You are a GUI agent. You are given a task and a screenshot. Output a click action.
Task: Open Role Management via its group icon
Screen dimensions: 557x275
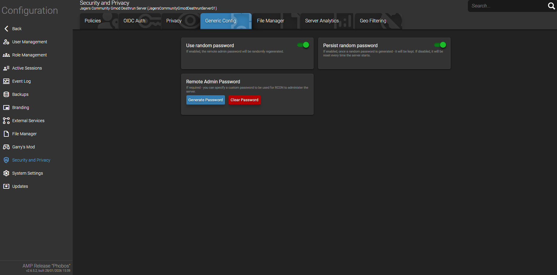click(6, 55)
